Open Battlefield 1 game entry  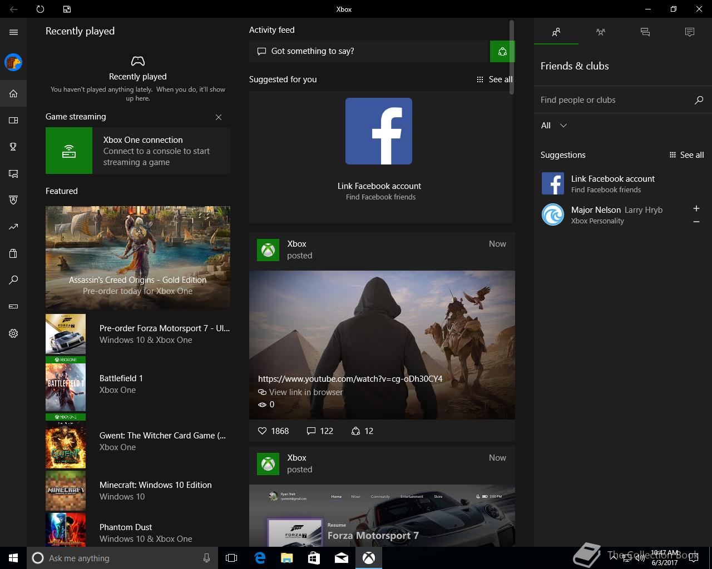138,384
